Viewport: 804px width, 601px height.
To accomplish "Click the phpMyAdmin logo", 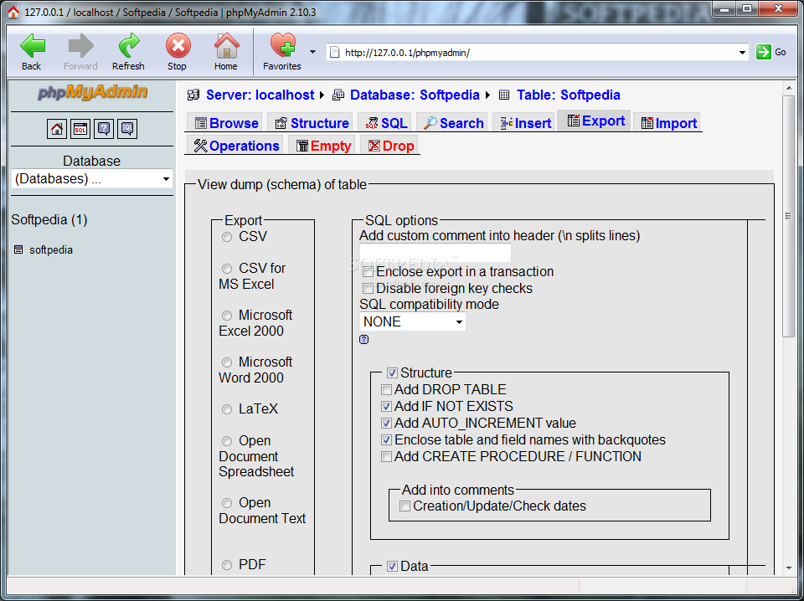I will click(92, 93).
